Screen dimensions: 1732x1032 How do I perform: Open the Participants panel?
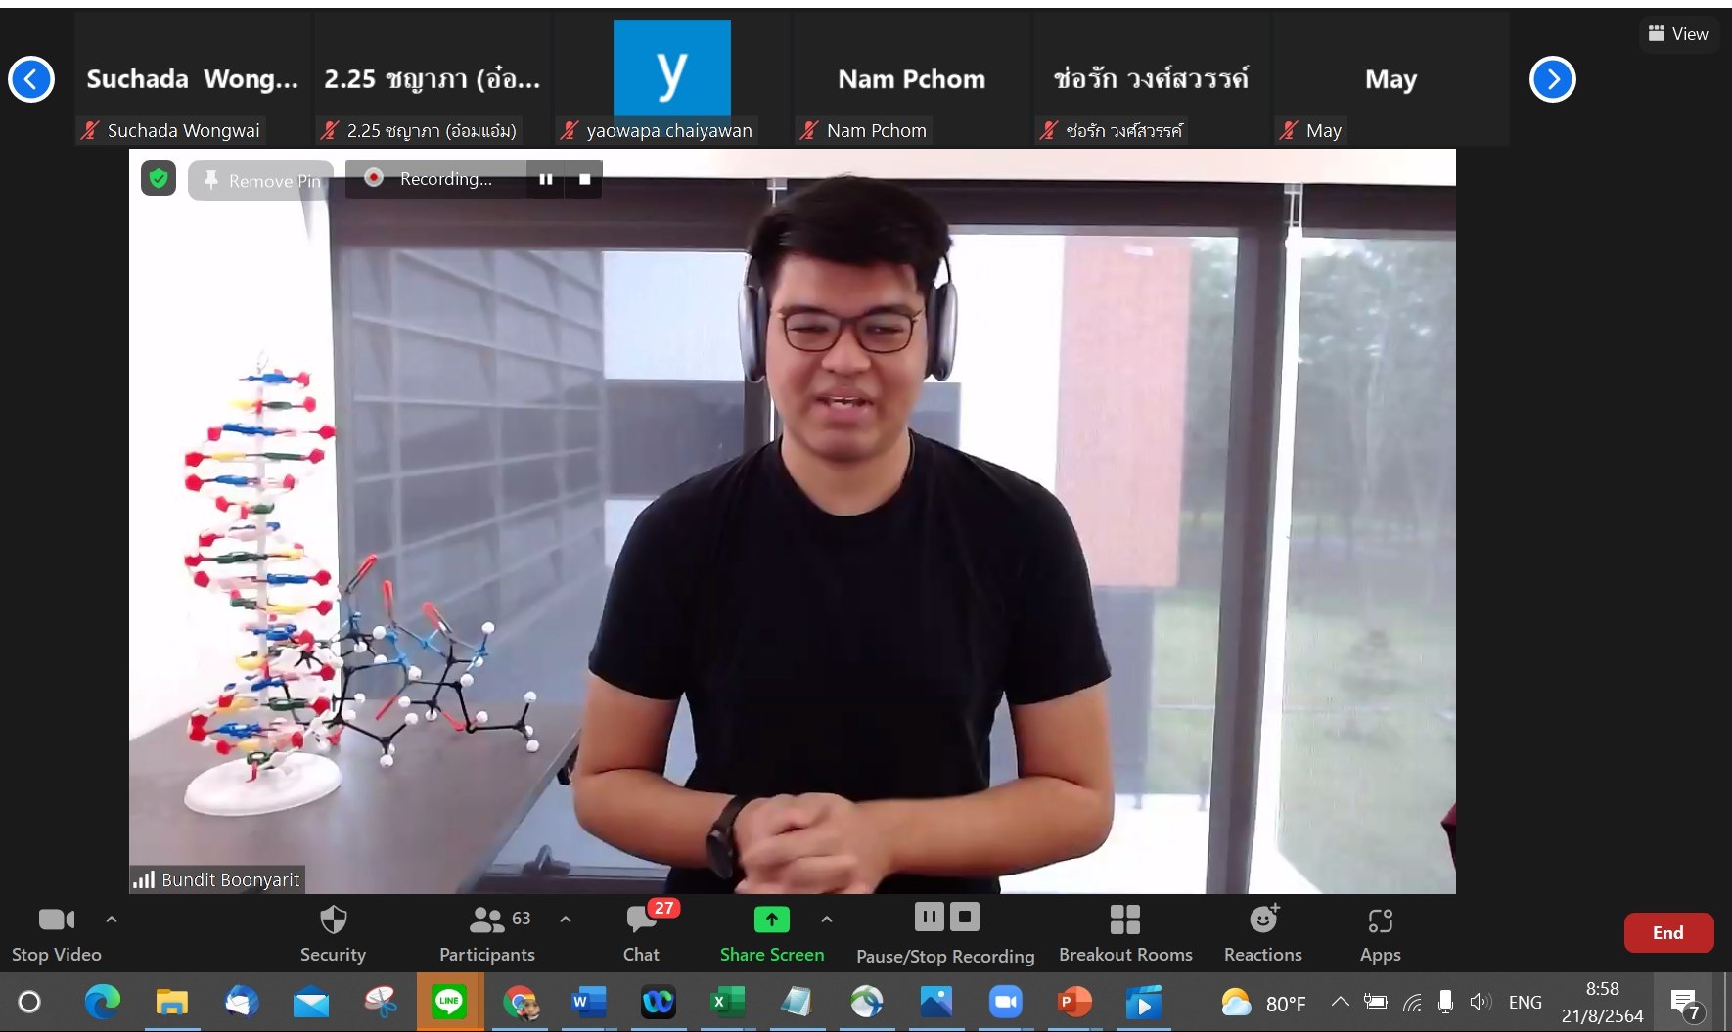pyautogui.click(x=487, y=932)
